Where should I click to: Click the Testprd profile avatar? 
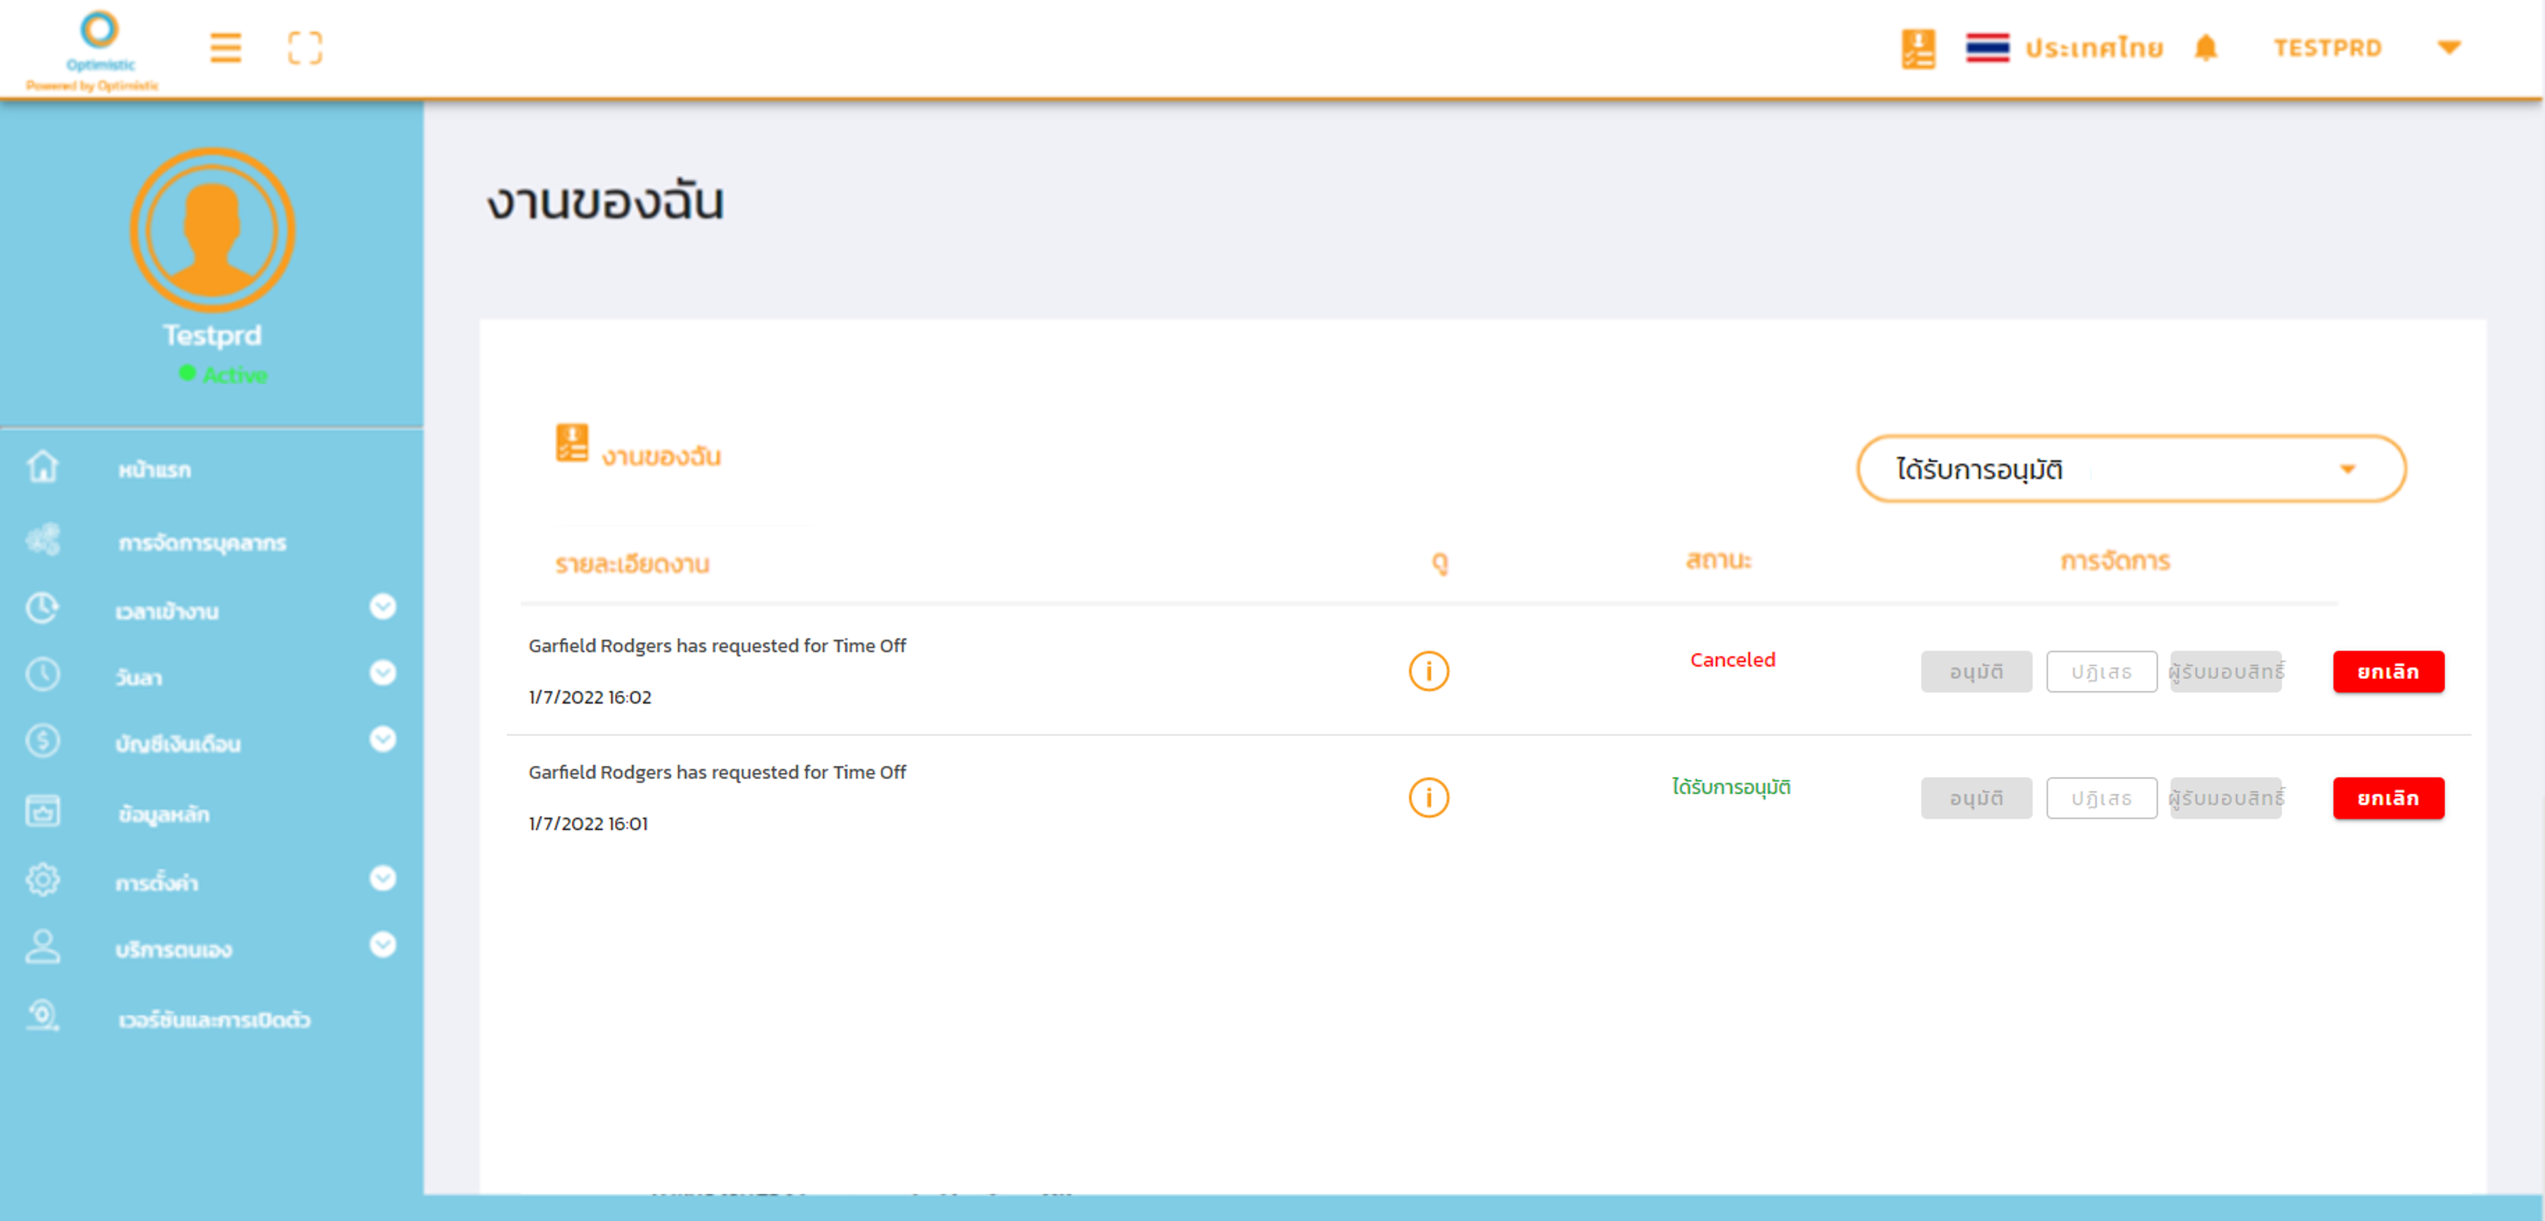212,229
